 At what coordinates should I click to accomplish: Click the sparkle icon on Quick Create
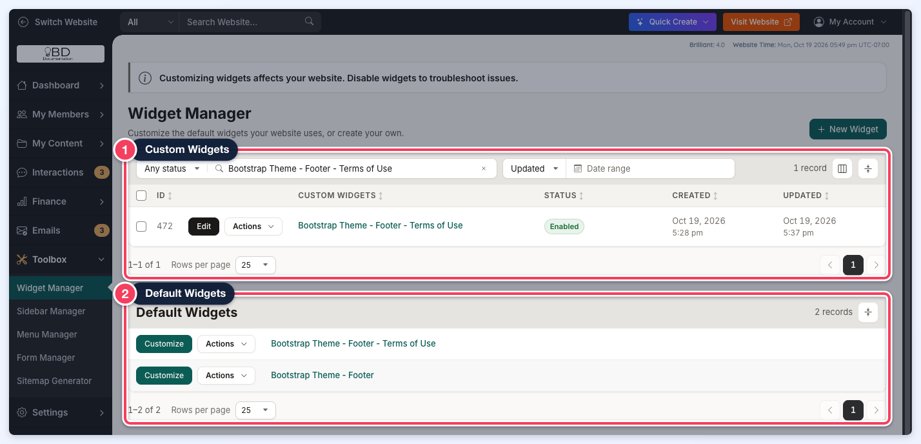640,22
